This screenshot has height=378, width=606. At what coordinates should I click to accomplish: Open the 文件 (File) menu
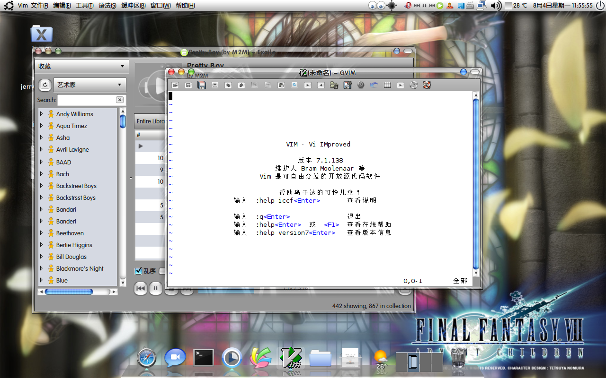[39, 6]
